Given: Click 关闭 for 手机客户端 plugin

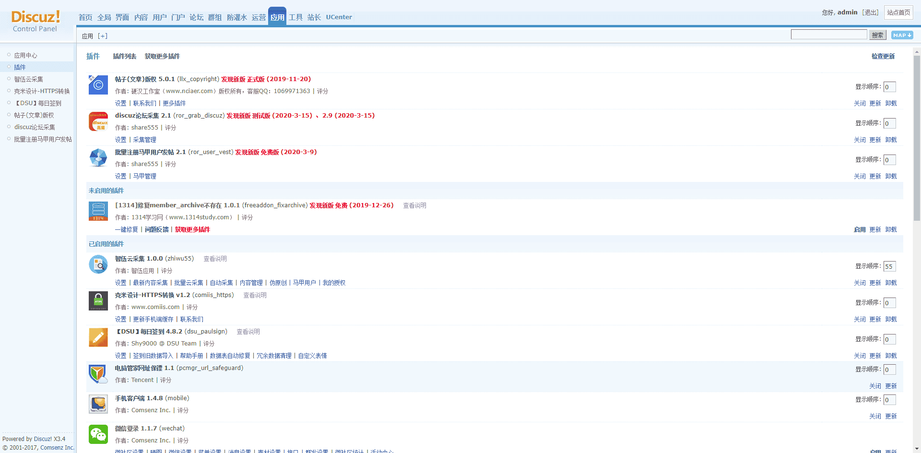Looking at the screenshot, I should tap(875, 417).
